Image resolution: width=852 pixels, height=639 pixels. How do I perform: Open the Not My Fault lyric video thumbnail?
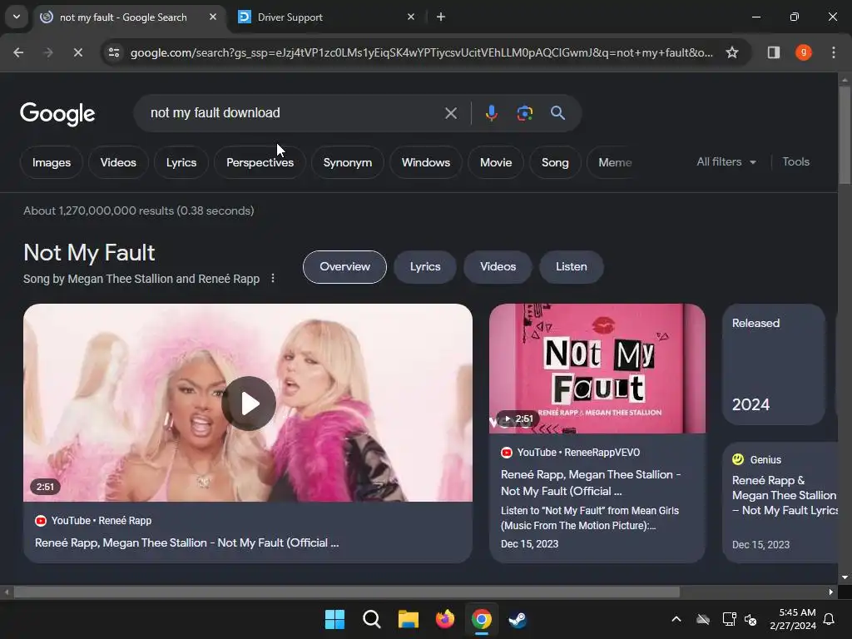[x=597, y=369]
